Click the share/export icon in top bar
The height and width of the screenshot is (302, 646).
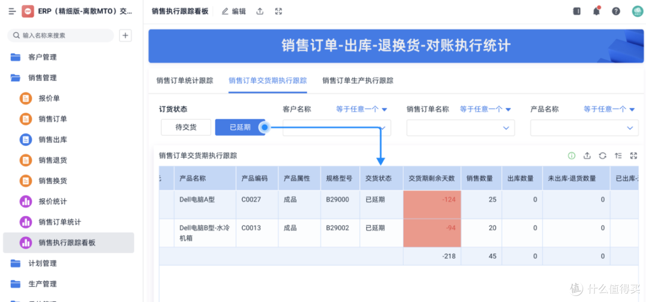pos(260,11)
